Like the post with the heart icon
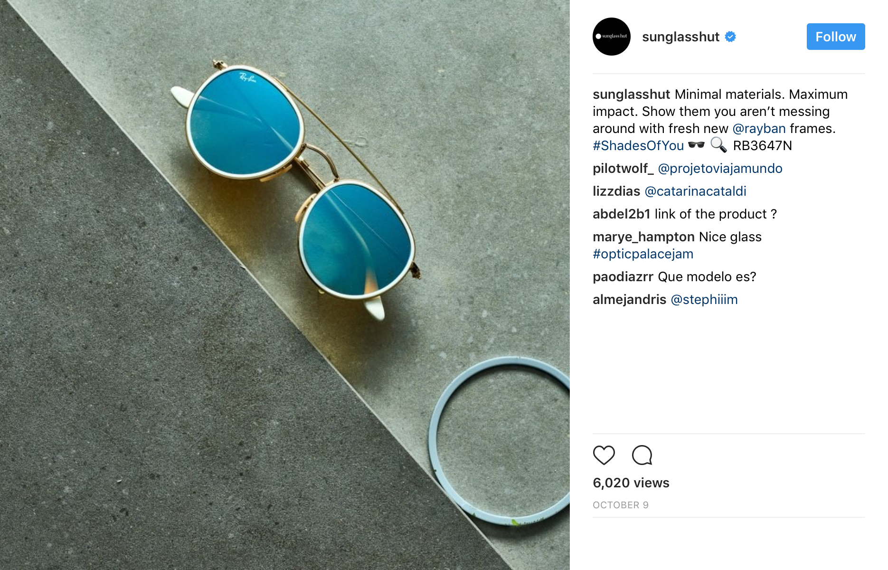Viewport: 888px width, 570px height. point(604,455)
